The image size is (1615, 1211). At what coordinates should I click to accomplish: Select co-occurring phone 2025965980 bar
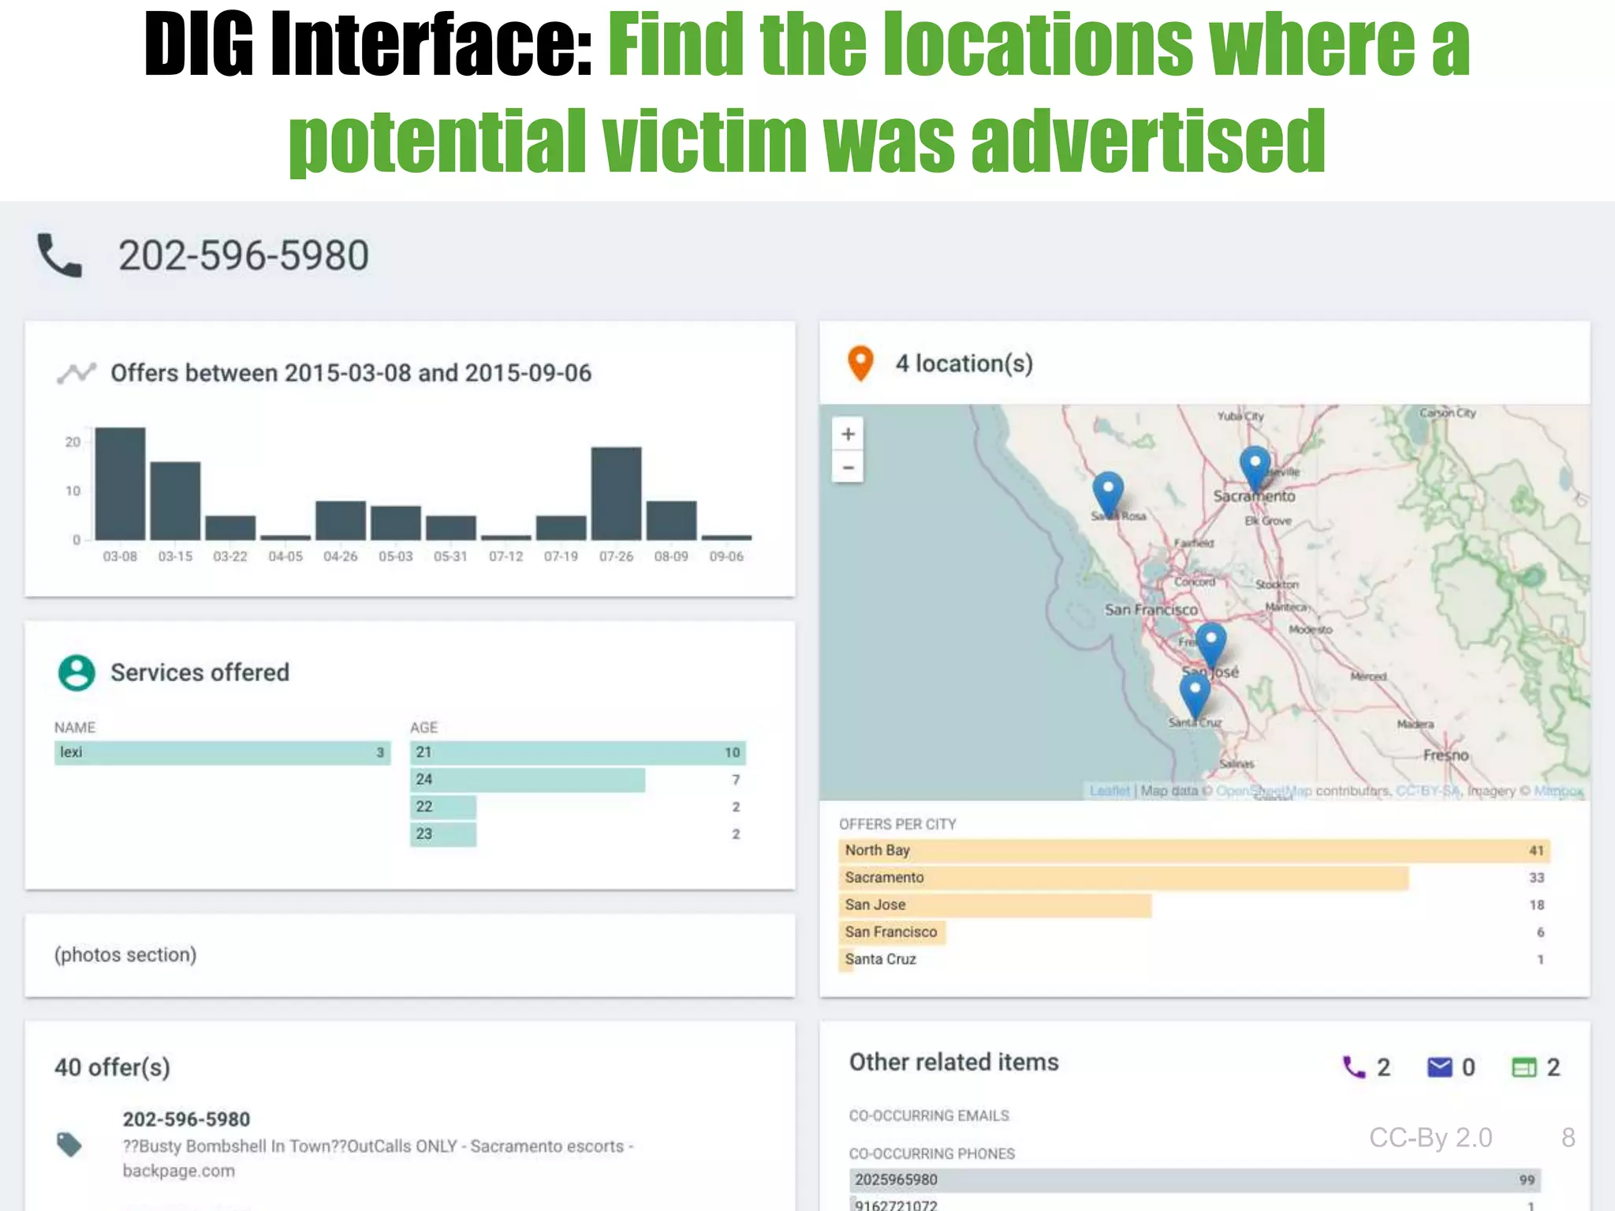(x=1194, y=1180)
